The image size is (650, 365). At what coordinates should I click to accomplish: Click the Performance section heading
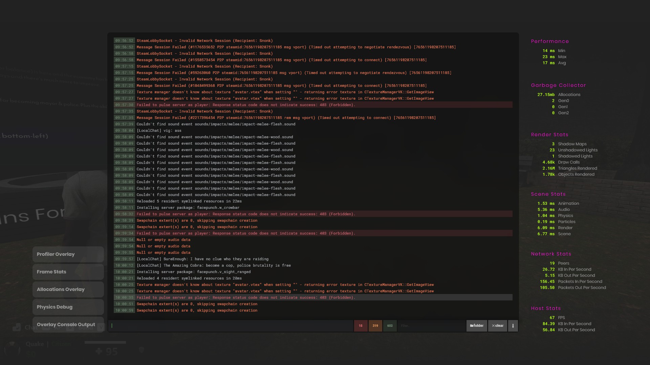coord(550,41)
